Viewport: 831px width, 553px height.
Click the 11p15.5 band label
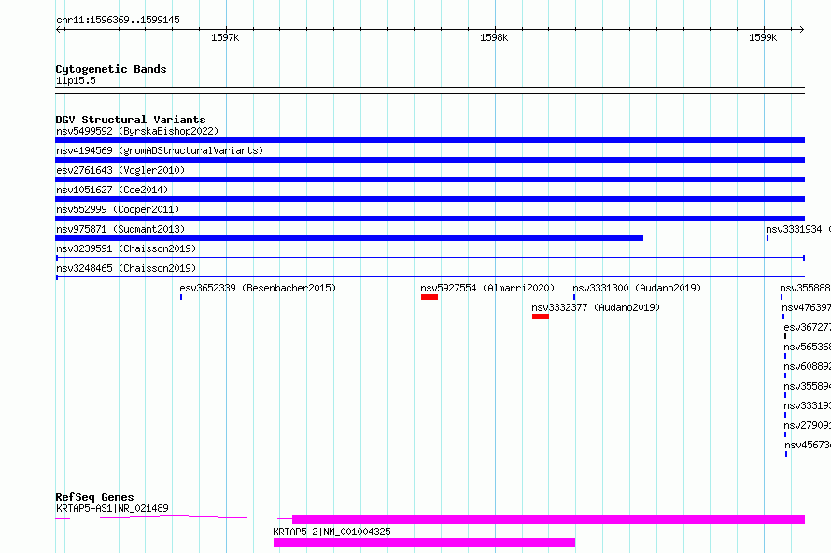pos(76,80)
